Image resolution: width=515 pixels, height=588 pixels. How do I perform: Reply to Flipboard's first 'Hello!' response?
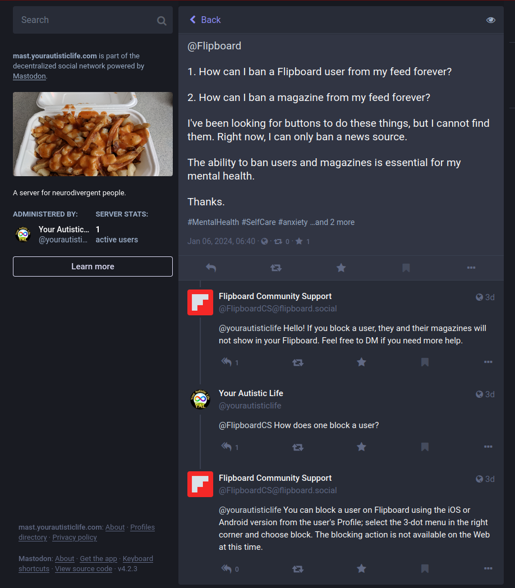tap(227, 362)
